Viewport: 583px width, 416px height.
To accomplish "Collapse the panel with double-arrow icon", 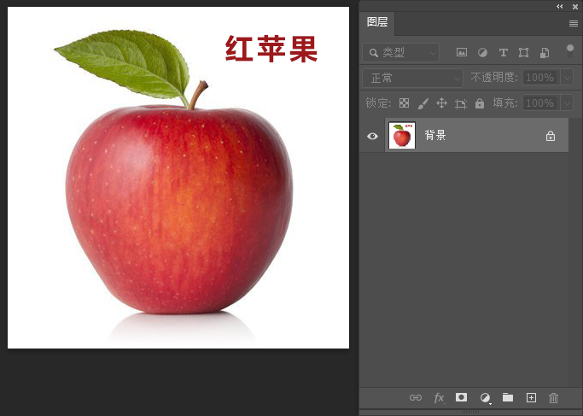I will click(x=560, y=6).
